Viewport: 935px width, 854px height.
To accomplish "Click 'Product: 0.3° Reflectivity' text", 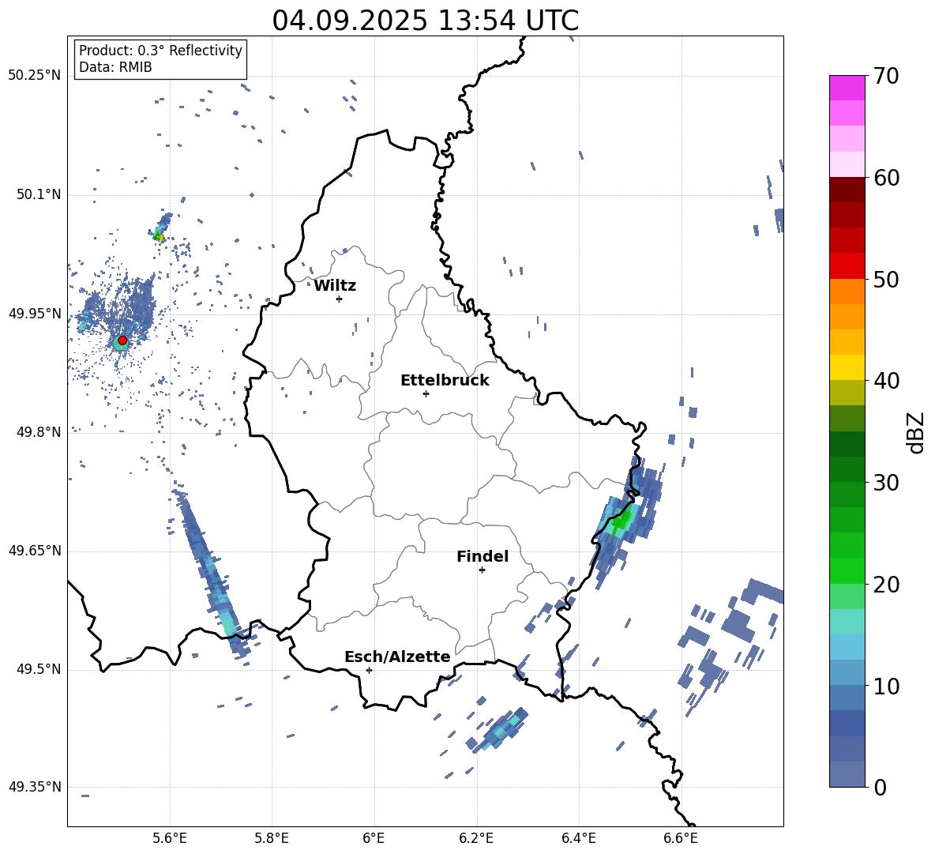I will 160,50.
